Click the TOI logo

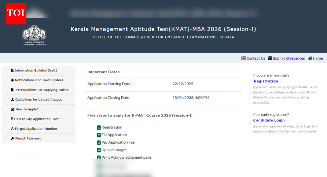[x=15, y=13]
